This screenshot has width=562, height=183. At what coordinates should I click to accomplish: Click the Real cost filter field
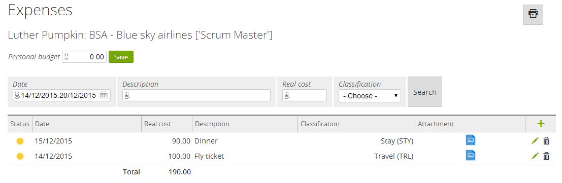305,95
